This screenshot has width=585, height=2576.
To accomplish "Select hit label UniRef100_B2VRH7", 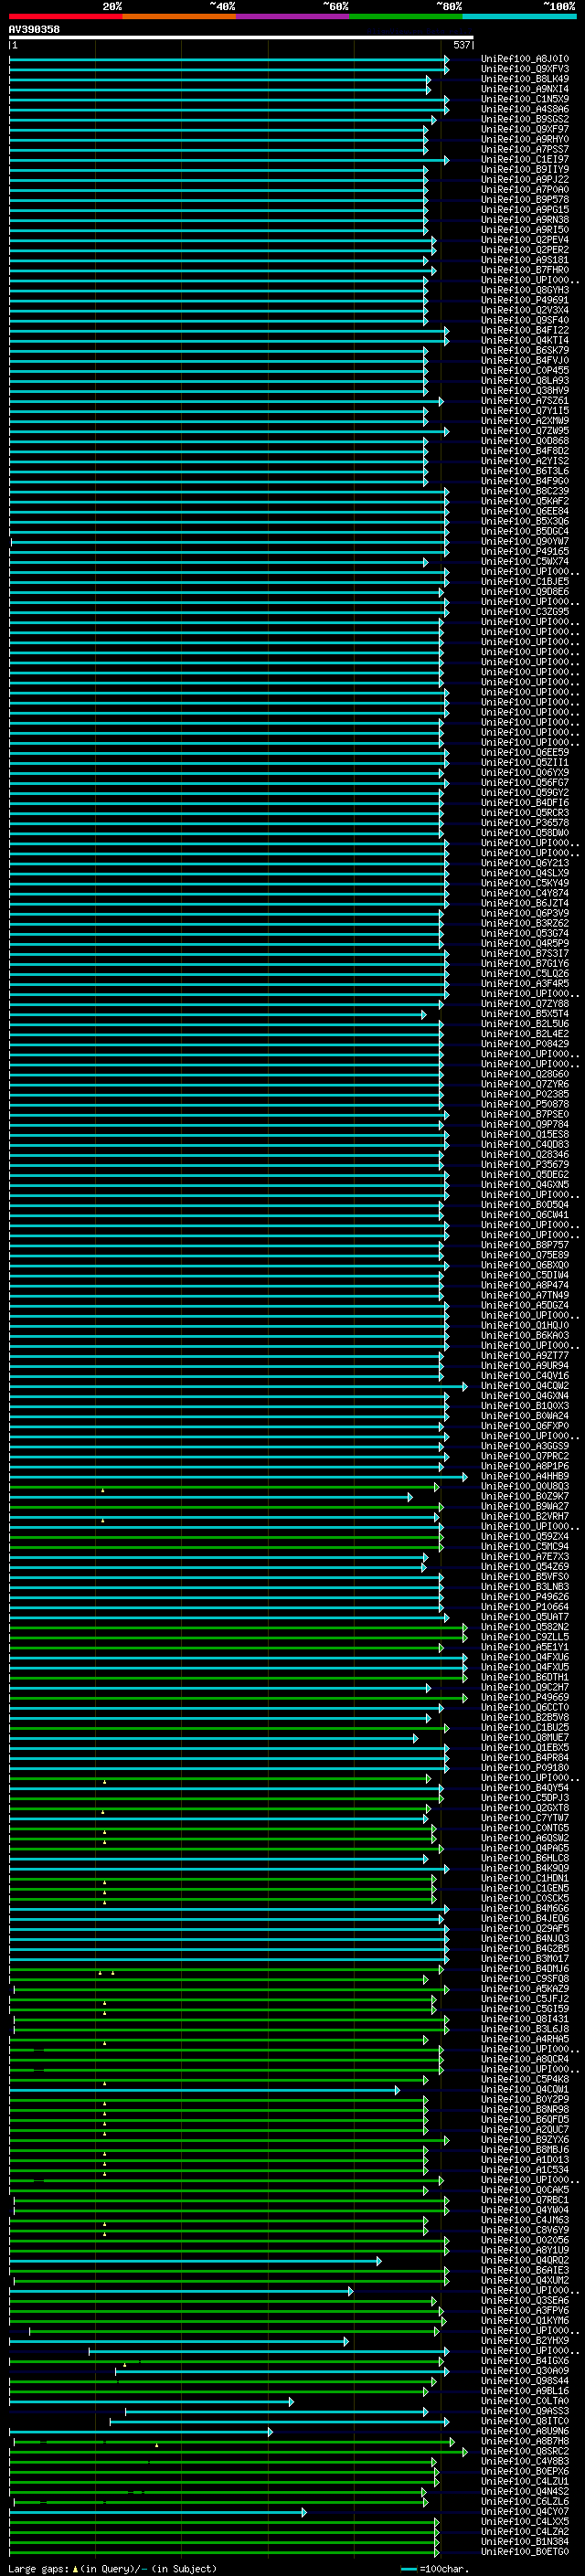I will click(x=525, y=1517).
